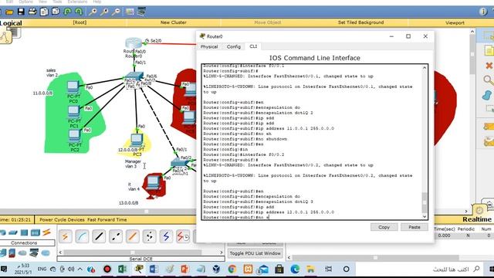This screenshot has height=278, width=494.
Task: Click PC0 in the green sales area
Action: tap(73, 87)
